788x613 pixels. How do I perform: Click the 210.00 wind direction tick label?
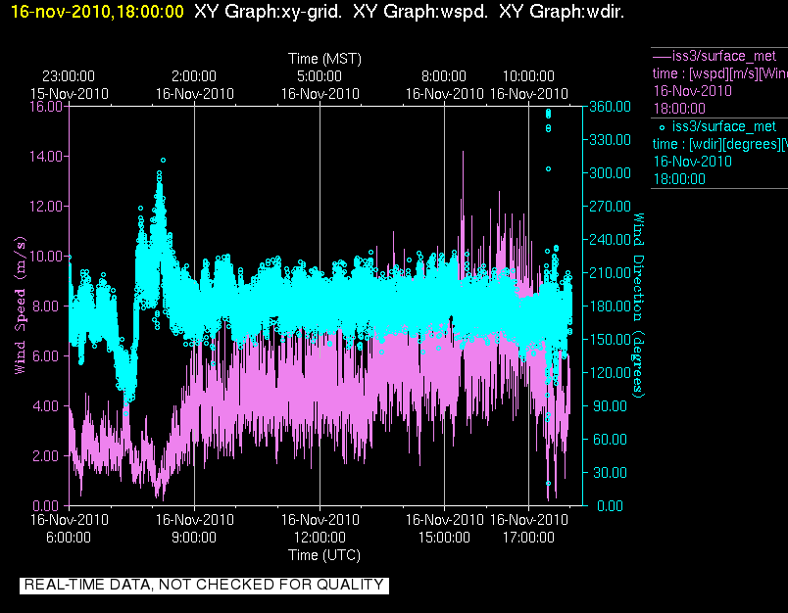click(610, 272)
